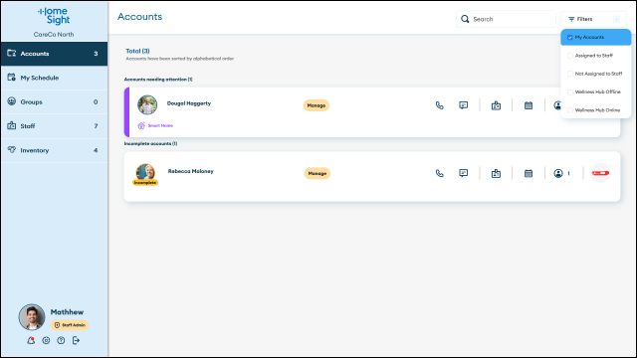This screenshot has width=637, height=358.
Task: Open calendar icon for Dougal Haggarty
Action: point(529,105)
